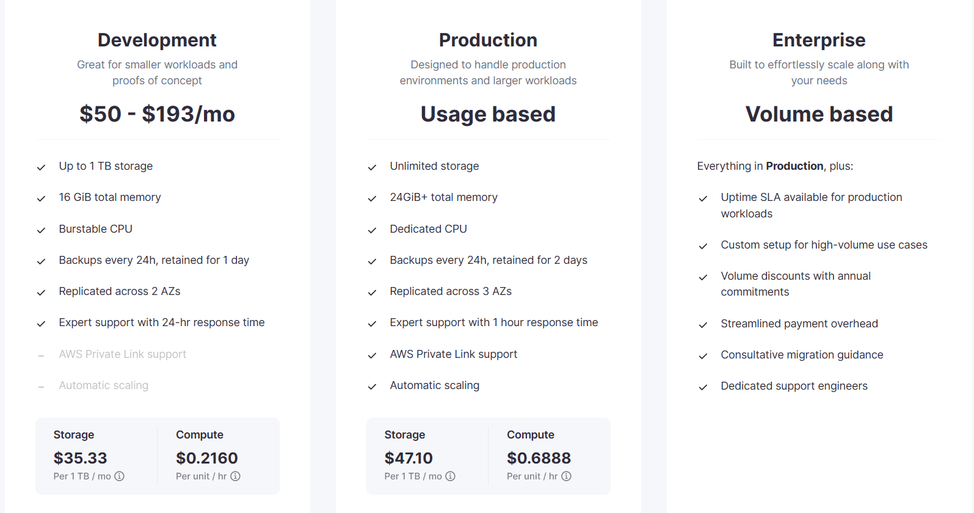Click the Volume based pricing title
The image size is (974, 513).
click(x=818, y=114)
